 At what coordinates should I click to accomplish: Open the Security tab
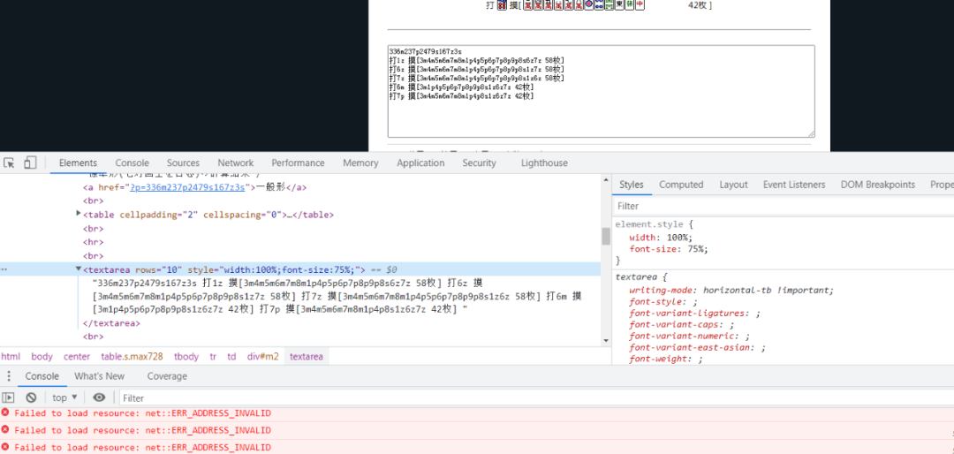click(479, 163)
